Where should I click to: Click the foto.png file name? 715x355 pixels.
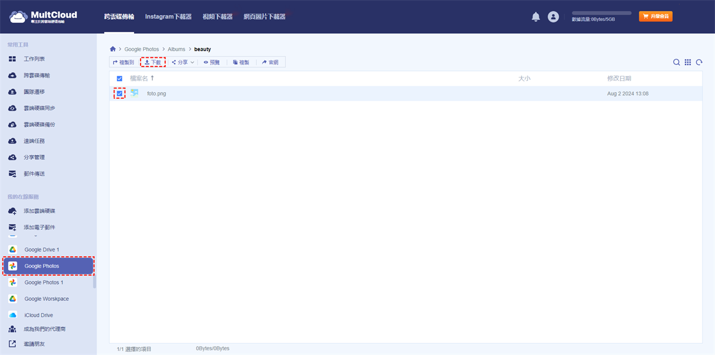tap(157, 94)
